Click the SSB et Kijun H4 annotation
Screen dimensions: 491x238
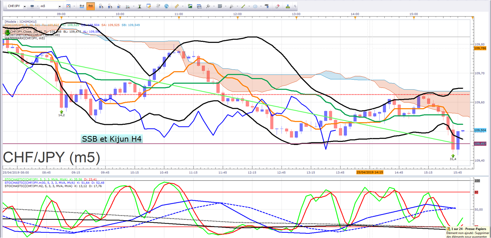click(x=112, y=139)
